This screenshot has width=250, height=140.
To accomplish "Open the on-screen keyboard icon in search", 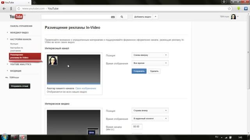I will coord(113,17).
